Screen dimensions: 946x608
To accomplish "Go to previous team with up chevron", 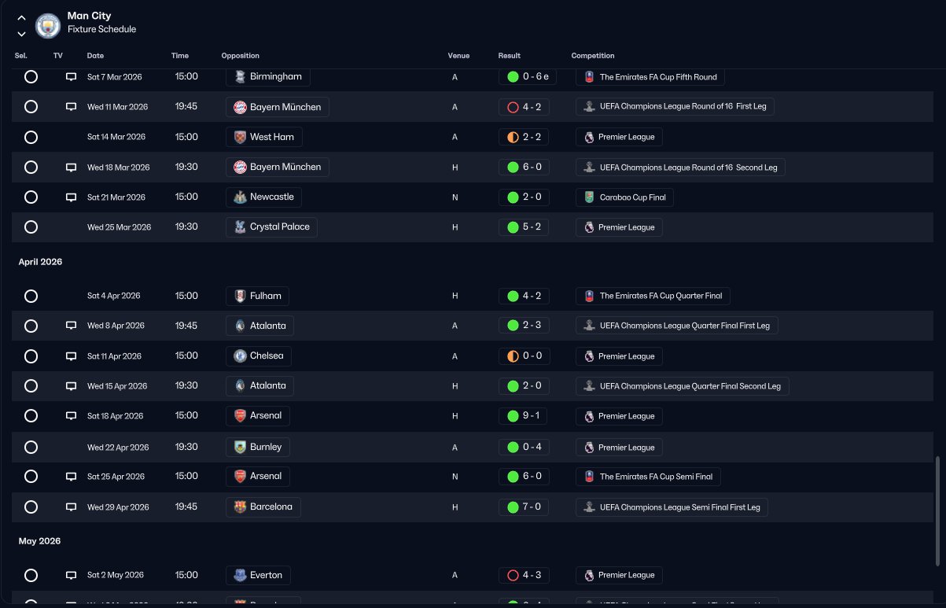I will coord(21,17).
